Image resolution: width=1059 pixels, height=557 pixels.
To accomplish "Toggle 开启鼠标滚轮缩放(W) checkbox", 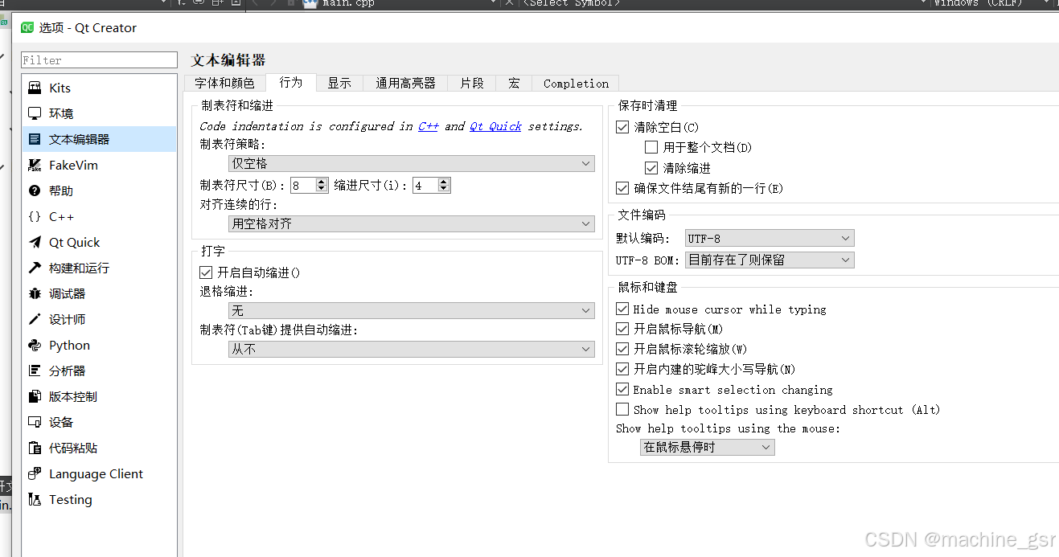I will 622,349.
